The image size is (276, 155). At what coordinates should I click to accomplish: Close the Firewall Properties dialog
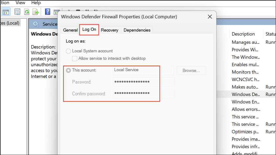click(x=210, y=17)
